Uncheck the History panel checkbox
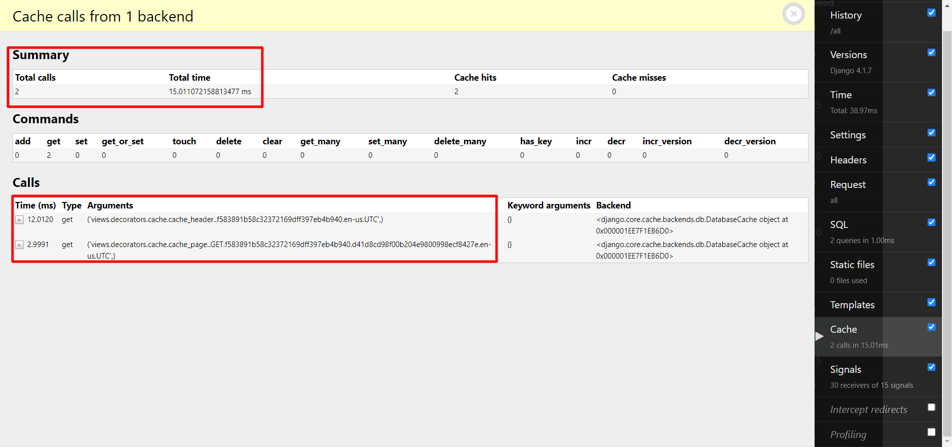Screen dimensions: 952x447 coord(931,13)
